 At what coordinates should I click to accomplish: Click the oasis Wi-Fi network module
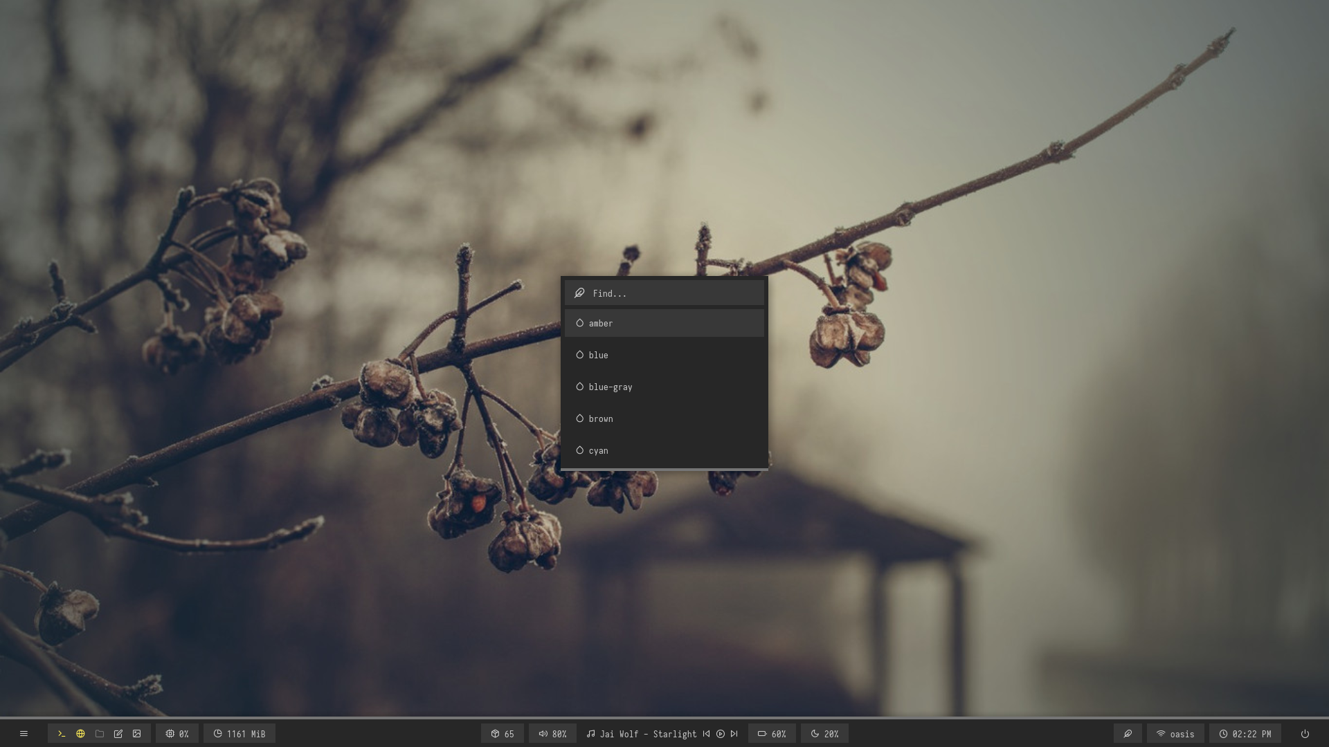[x=1175, y=734]
